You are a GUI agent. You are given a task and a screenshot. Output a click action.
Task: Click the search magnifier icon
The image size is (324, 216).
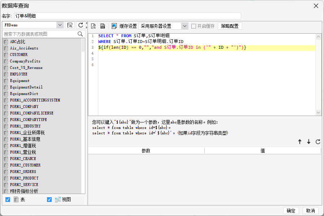[80, 34]
